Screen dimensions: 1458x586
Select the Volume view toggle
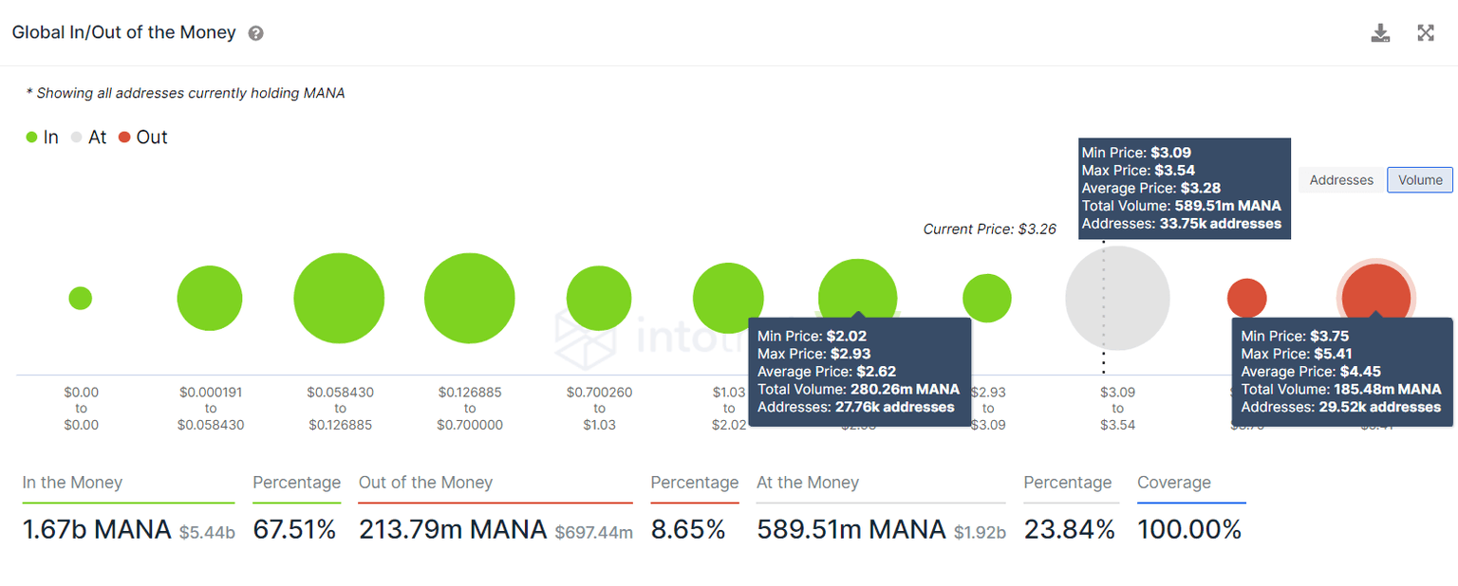1420,180
